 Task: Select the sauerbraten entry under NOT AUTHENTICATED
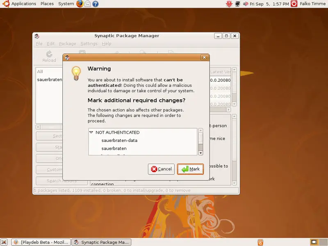tap(114, 148)
